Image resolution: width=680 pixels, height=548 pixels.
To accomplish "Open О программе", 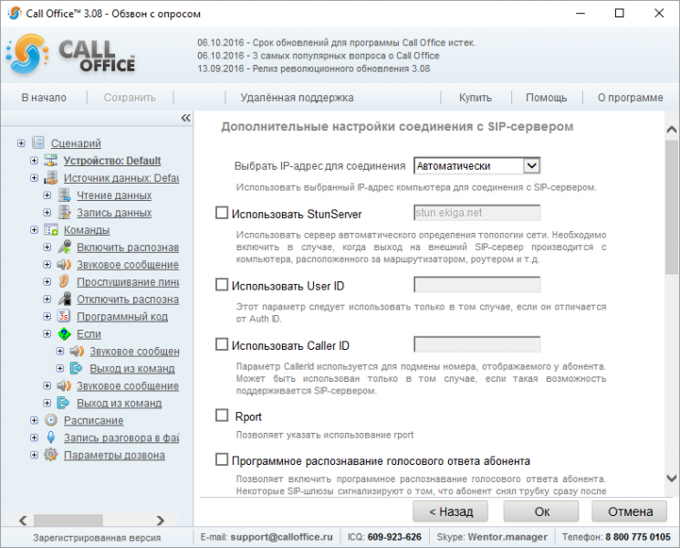I will 630,98.
